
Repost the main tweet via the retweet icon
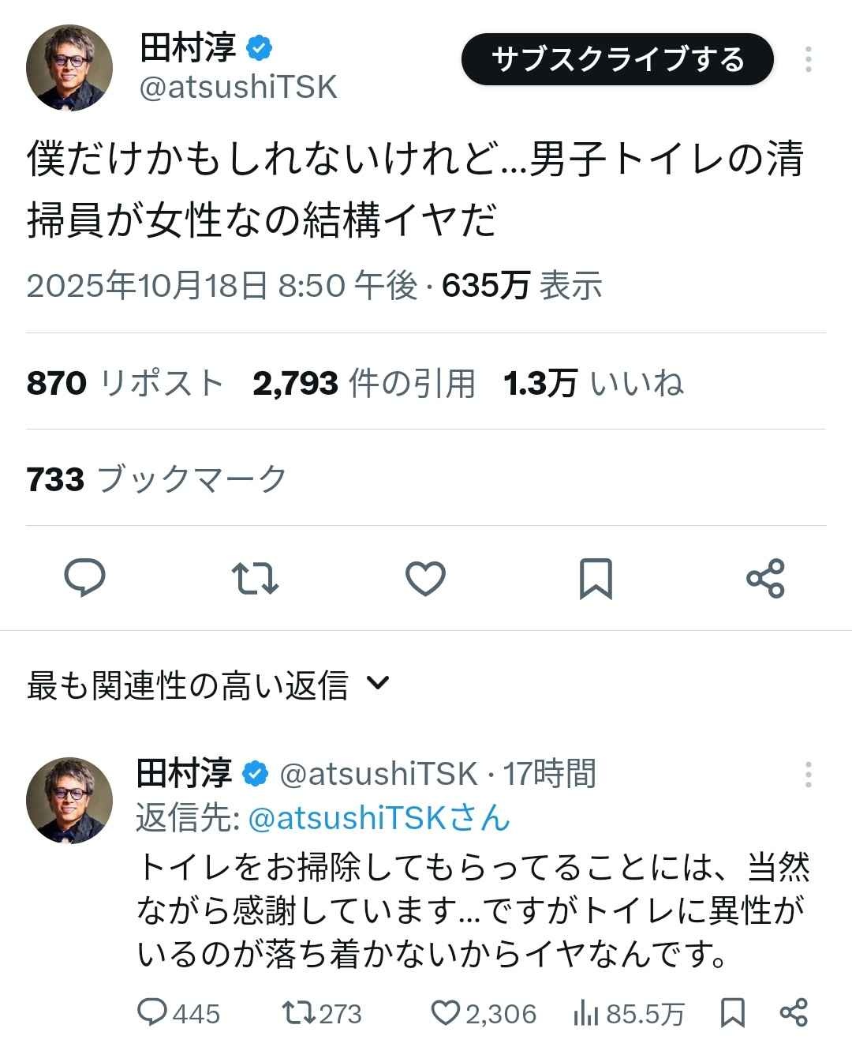point(256,578)
